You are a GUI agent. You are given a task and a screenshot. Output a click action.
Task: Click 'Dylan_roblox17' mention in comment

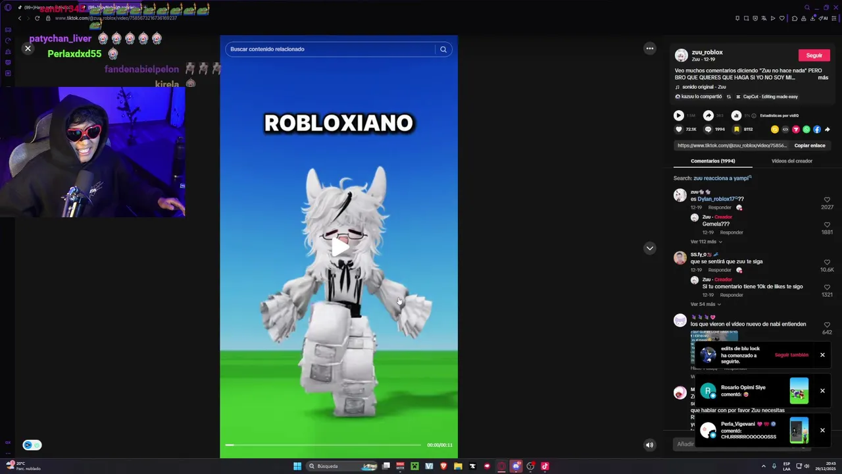point(716,199)
